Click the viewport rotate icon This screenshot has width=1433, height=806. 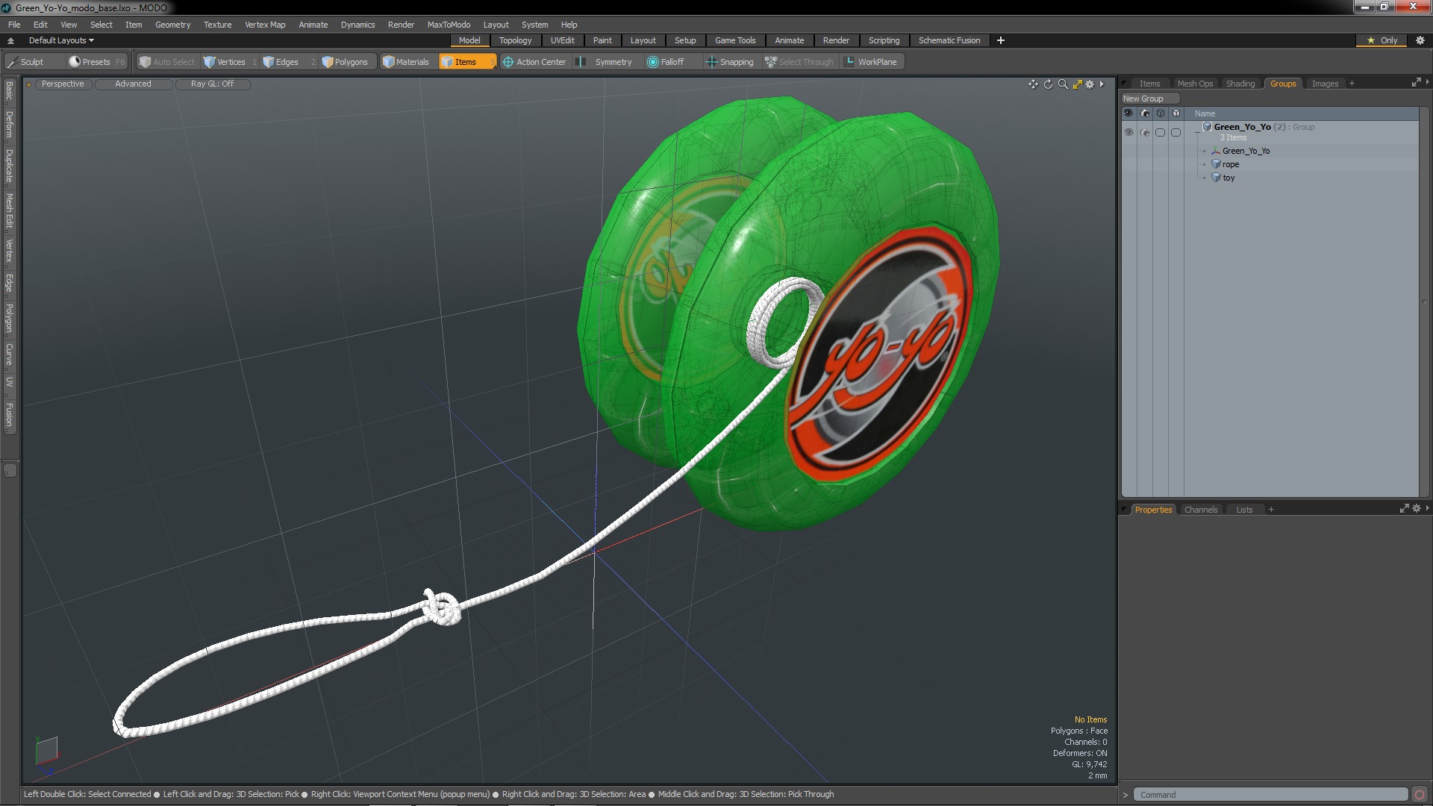(x=1048, y=84)
